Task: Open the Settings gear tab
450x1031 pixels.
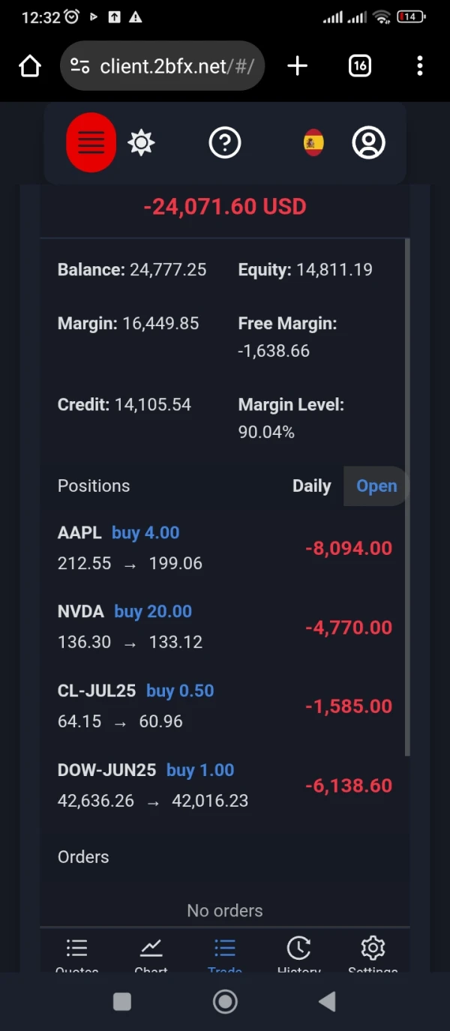Action: click(373, 954)
